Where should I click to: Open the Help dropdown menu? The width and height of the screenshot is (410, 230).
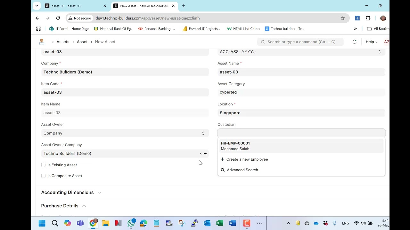(x=372, y=42)
